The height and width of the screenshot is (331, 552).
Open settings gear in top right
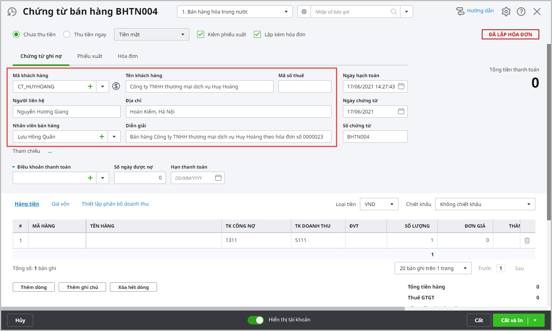(x=506, y=12)
